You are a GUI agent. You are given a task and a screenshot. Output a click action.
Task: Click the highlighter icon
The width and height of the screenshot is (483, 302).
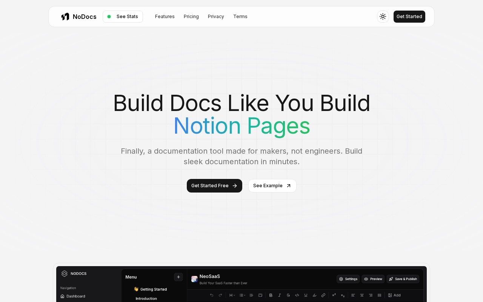[x=315, y=295]
